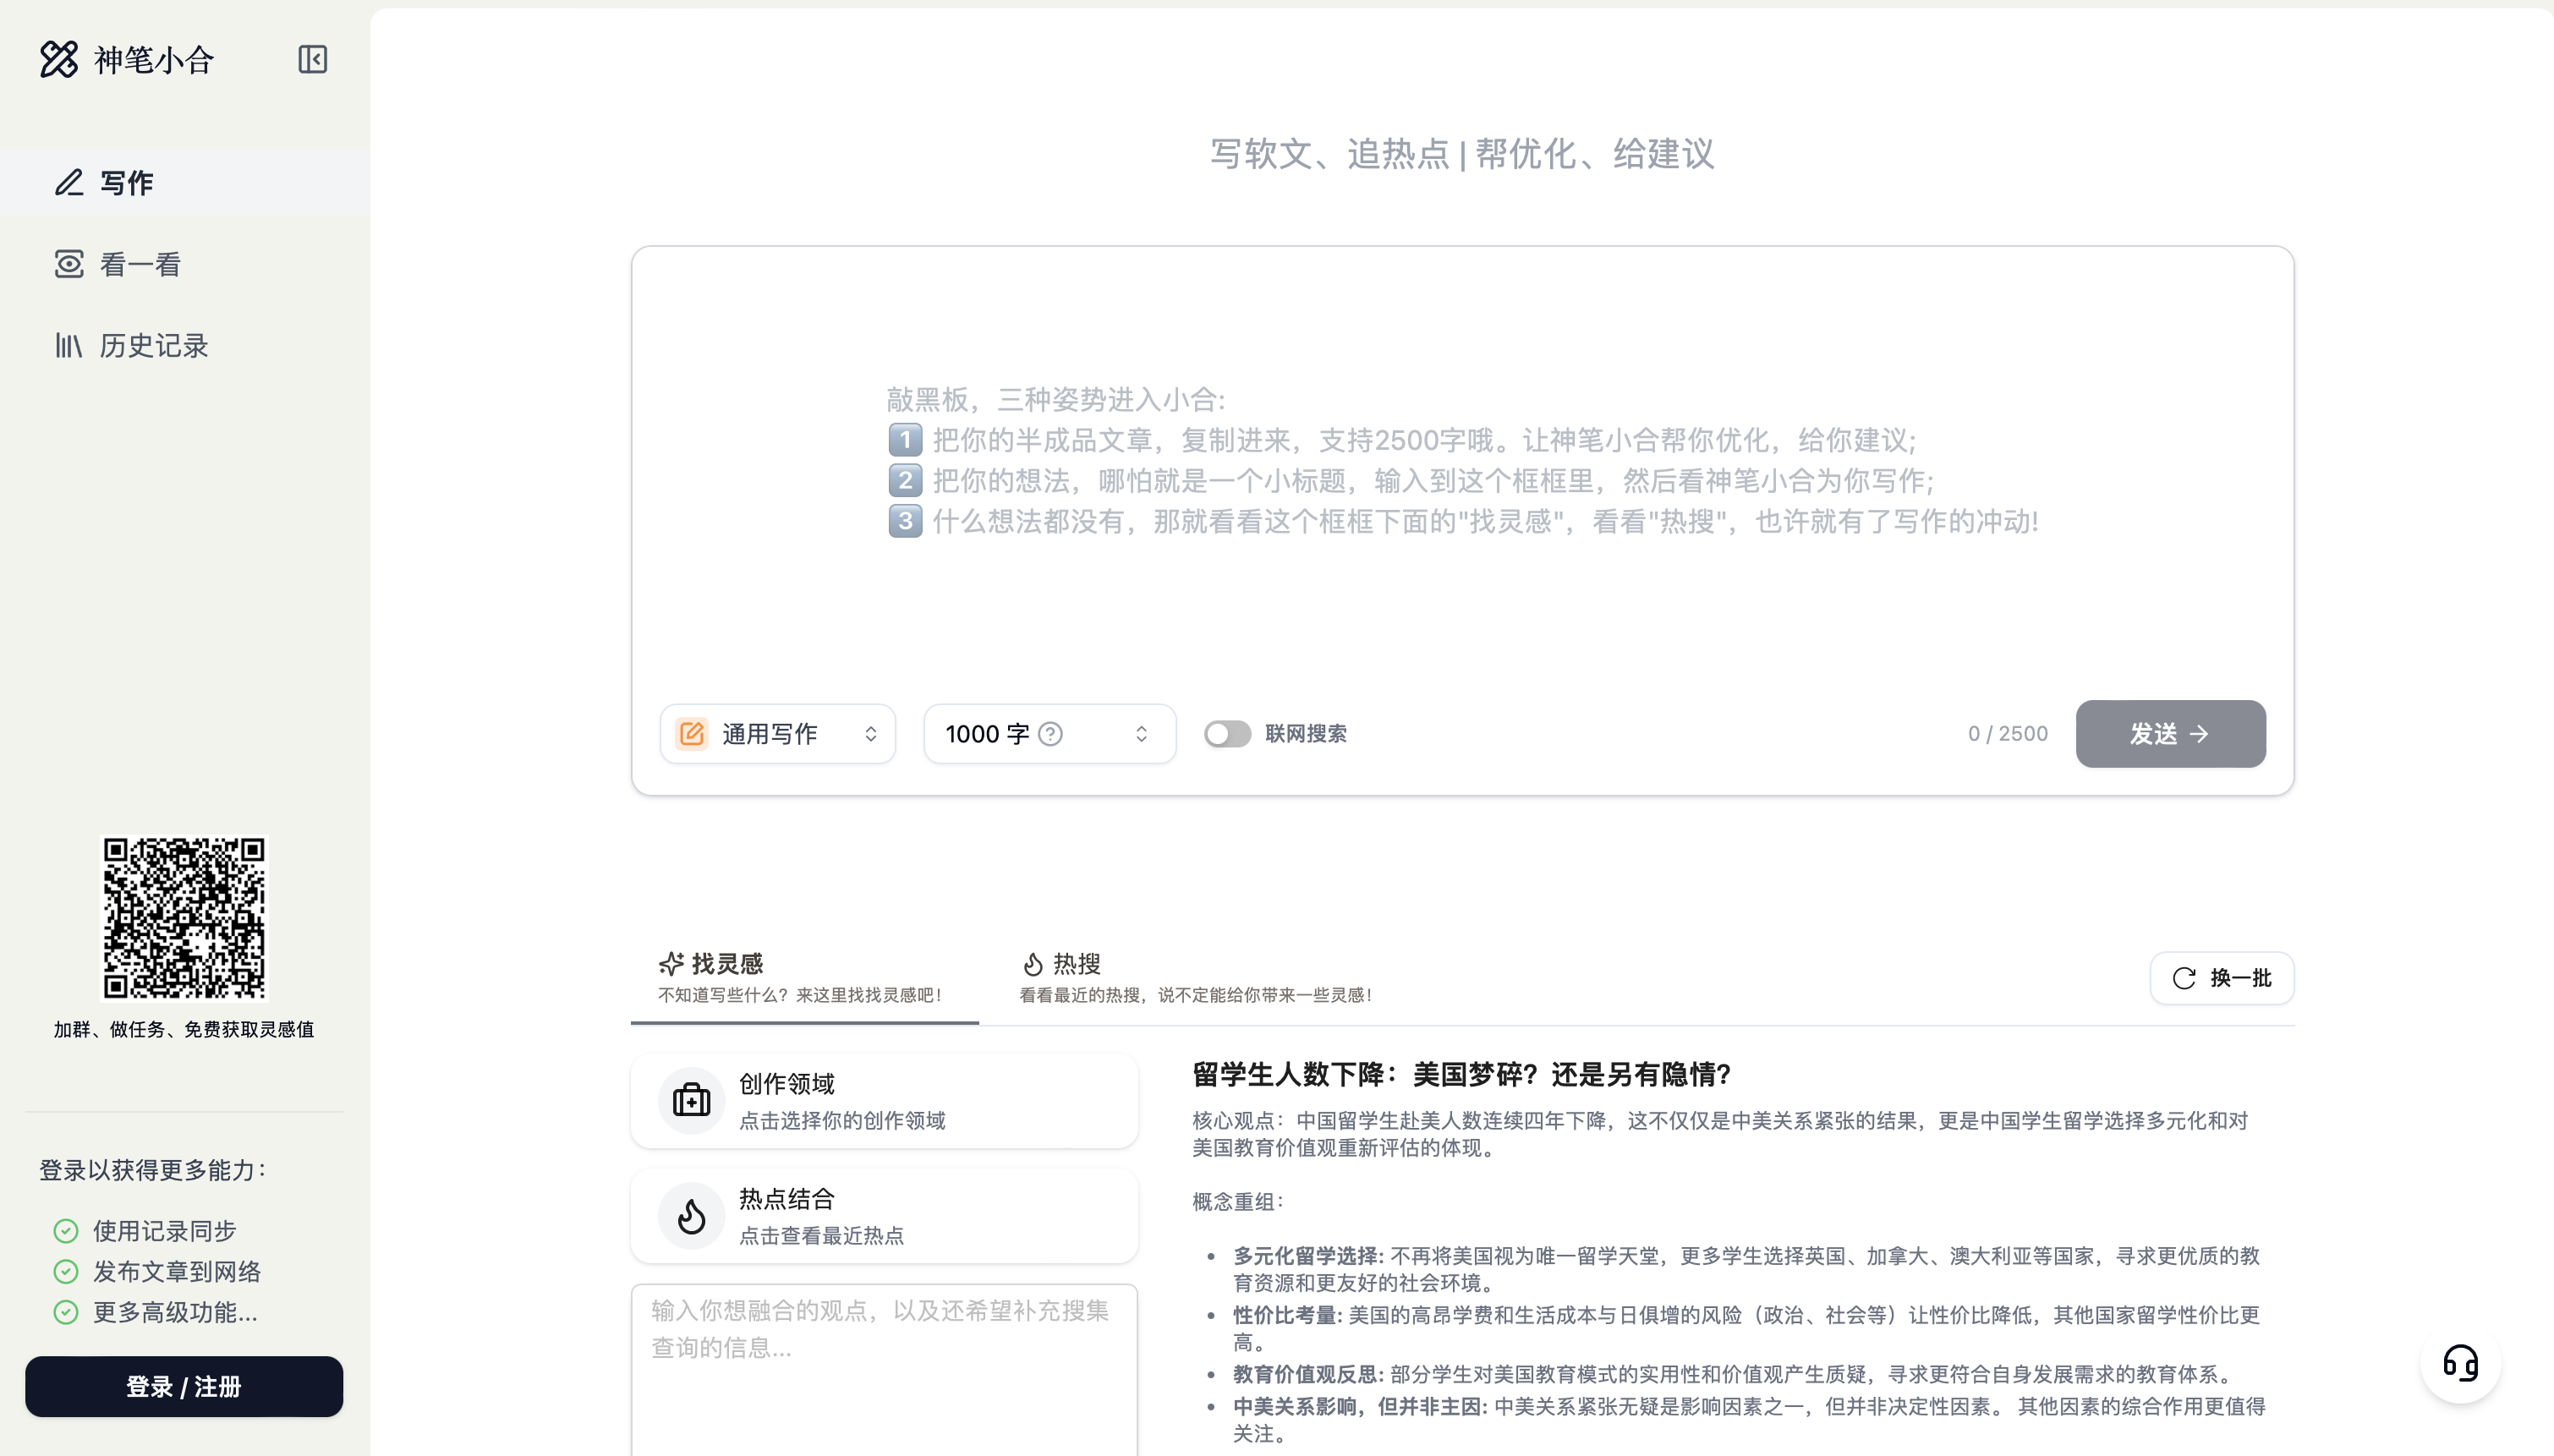Click the 神笔小合 brand name text
Viewport: 2554px width, 1456px height.
pos(154,59)
